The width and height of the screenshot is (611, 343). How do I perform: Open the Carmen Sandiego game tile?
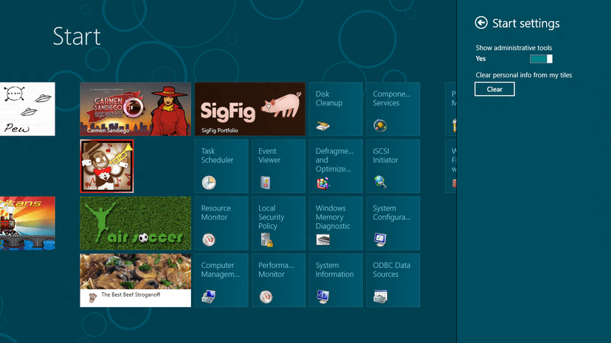pyautogui.click(x=136, y=109)
